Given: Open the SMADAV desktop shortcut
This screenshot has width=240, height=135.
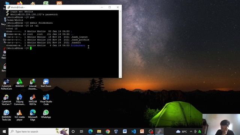Looking at the screenshot, I should (x=19, y=83).
